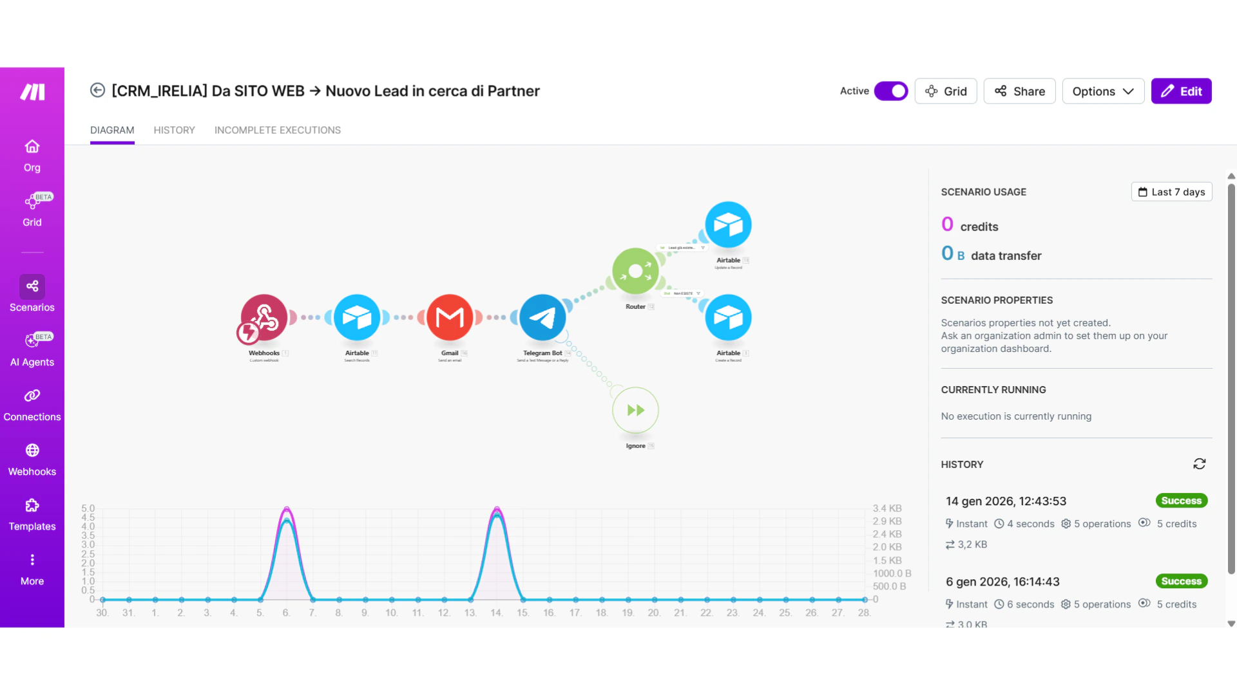The height and width of the screenshot is (695, 1237).
Task: Select the green Router module
Action: 635,271
